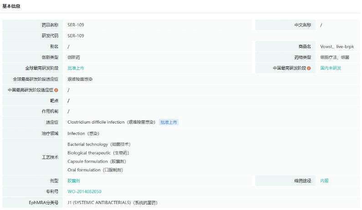Click the 中文名称 field label
The height and width of the screenshot is (210, 362).
pos(303,25)
